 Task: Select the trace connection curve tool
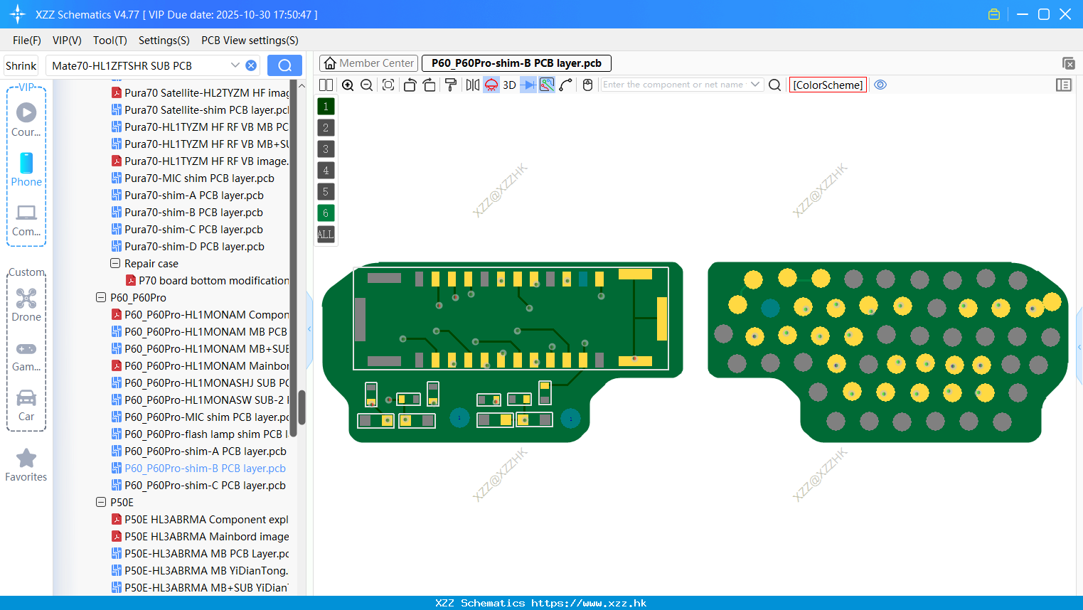565,85
